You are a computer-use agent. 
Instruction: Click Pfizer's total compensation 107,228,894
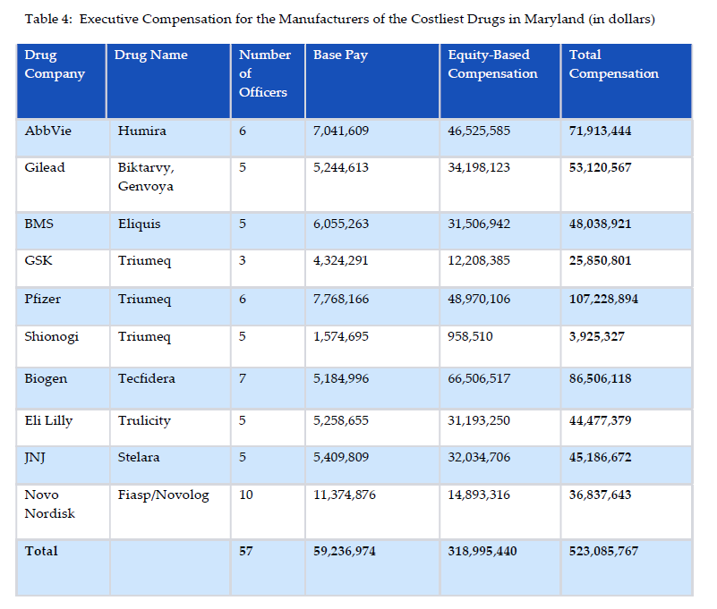[x=603, y=299]
